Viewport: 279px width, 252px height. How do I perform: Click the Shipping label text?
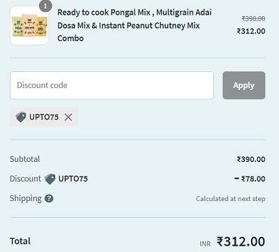[26, 198]
